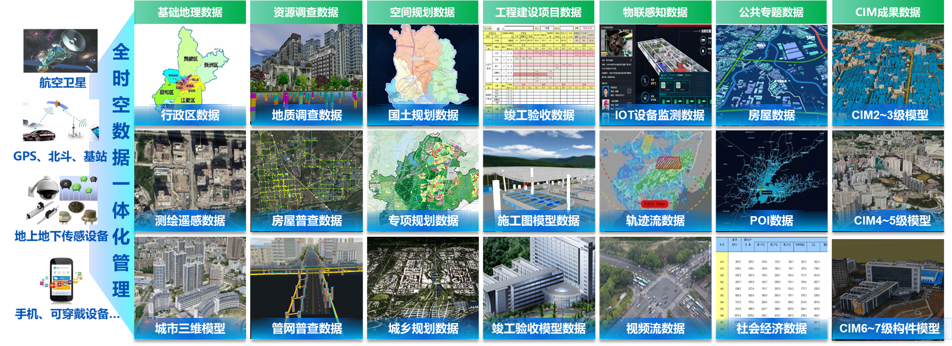Select the GPS、北斗、基站 illustration
The image size is (952, 346).
click(x=61, y=120)
